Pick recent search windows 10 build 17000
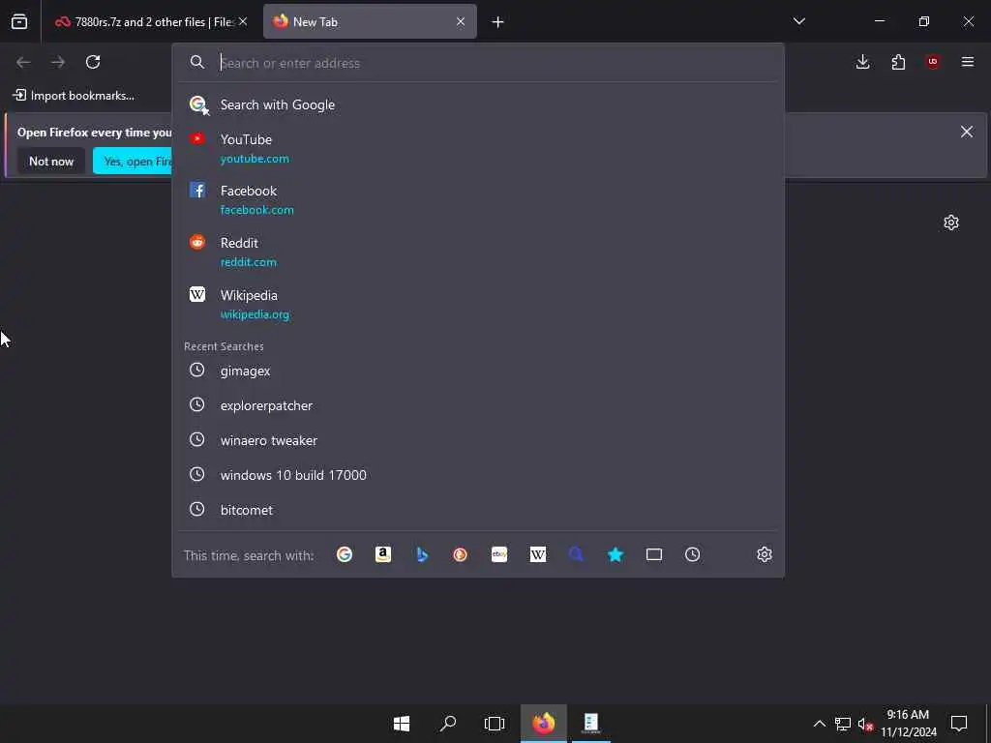The width and height of the screenshot is (991, 743). (x=478, y=475)
